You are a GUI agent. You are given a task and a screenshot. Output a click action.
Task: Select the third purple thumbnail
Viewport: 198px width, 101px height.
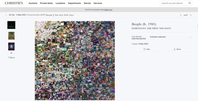point(11,47)
